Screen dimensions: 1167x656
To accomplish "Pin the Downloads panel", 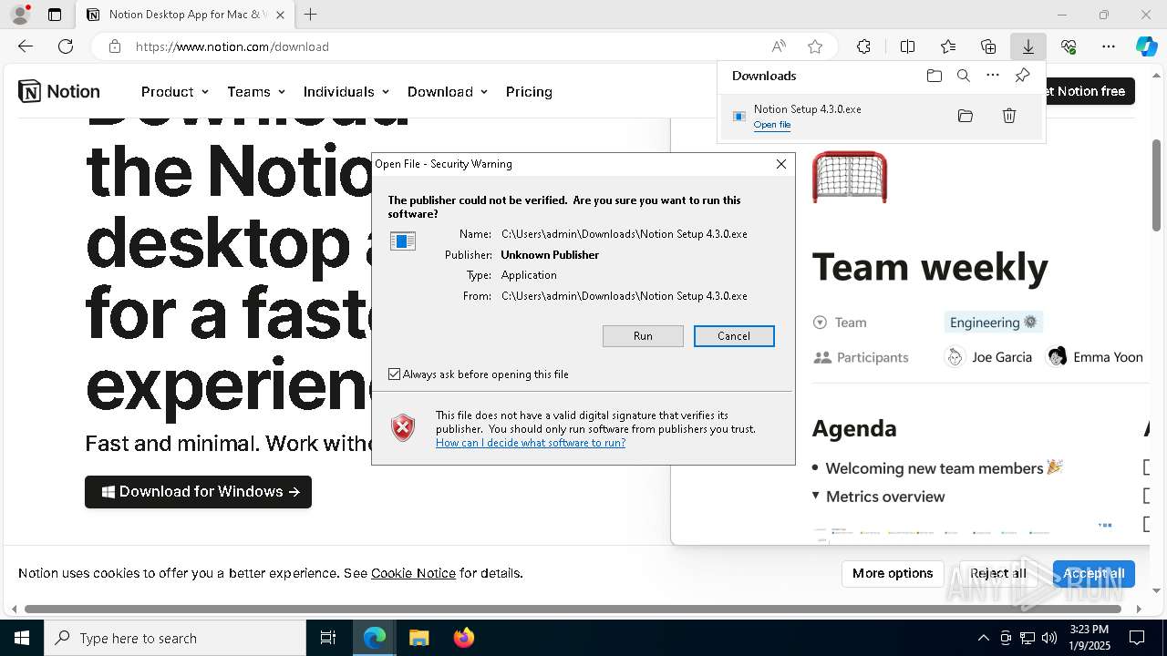I will point(1022,76).
